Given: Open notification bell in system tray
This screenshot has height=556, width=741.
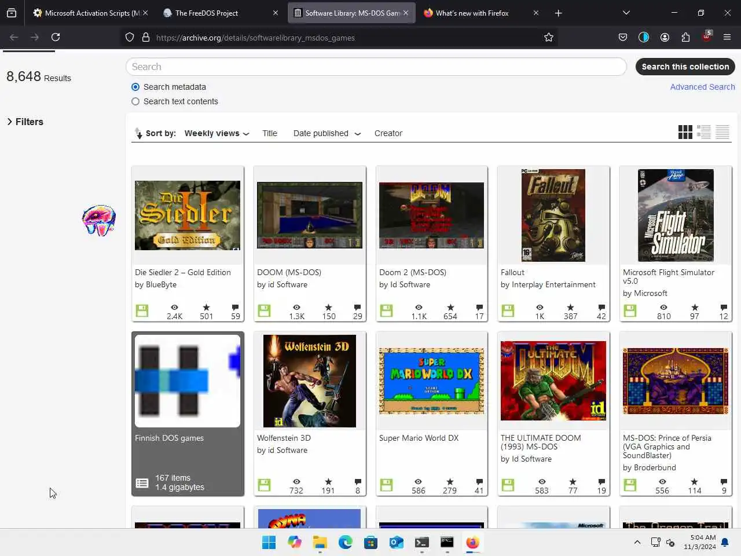Looking at the screenshot, I should [725, 543].
